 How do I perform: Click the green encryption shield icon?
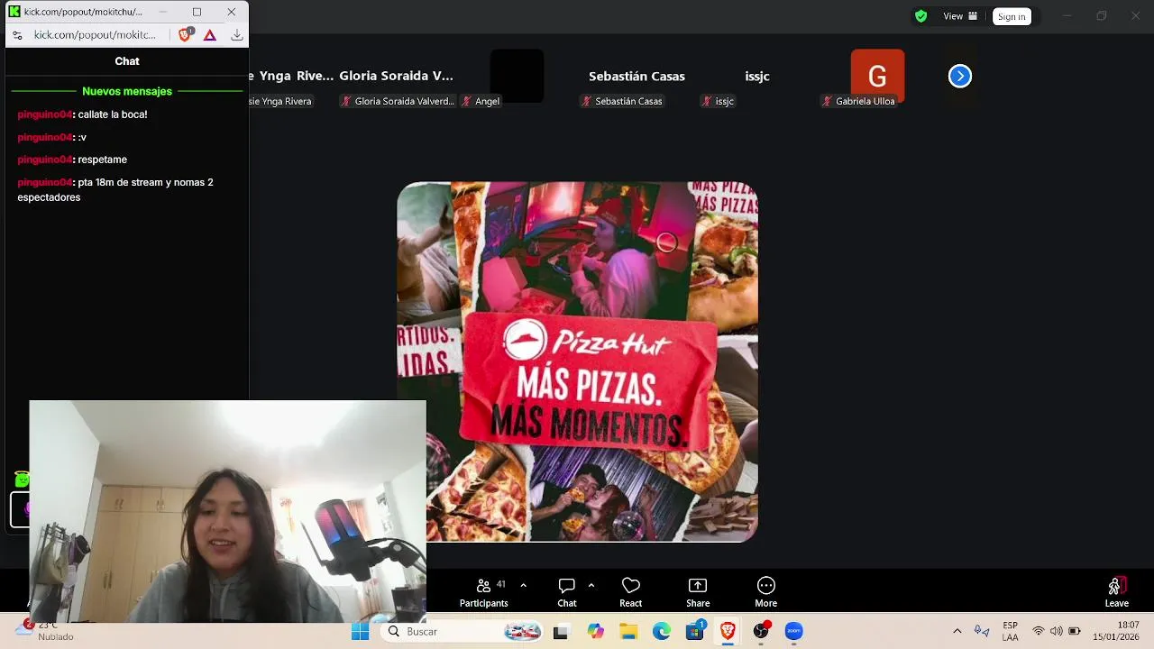(x=920, y=16)
